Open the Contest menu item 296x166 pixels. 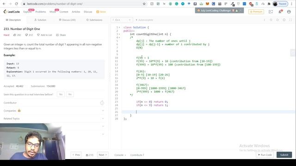(64, 12)
